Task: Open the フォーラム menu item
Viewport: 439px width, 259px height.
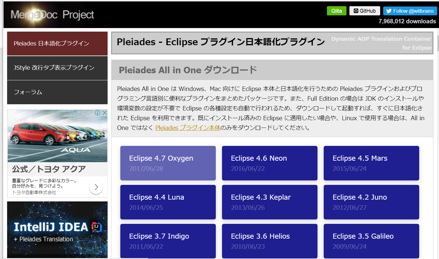Action: pos(57,92)
